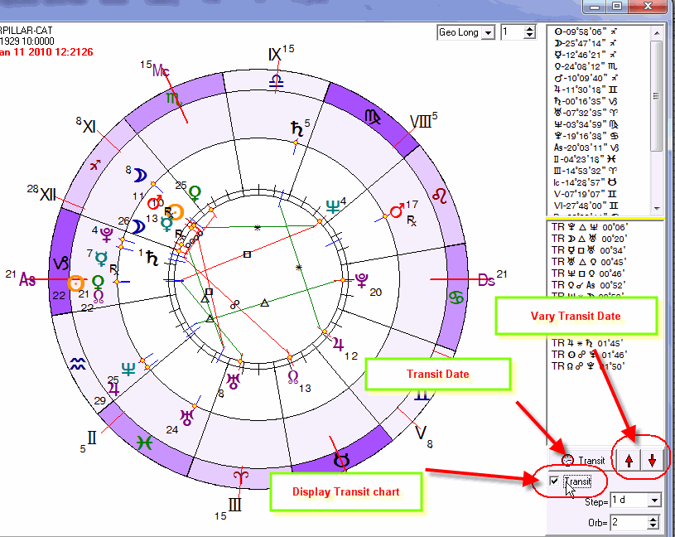This screenshot has width=675, height=537.
Task: Uncheck the Transit checkbox
Action: click(555, 481)
